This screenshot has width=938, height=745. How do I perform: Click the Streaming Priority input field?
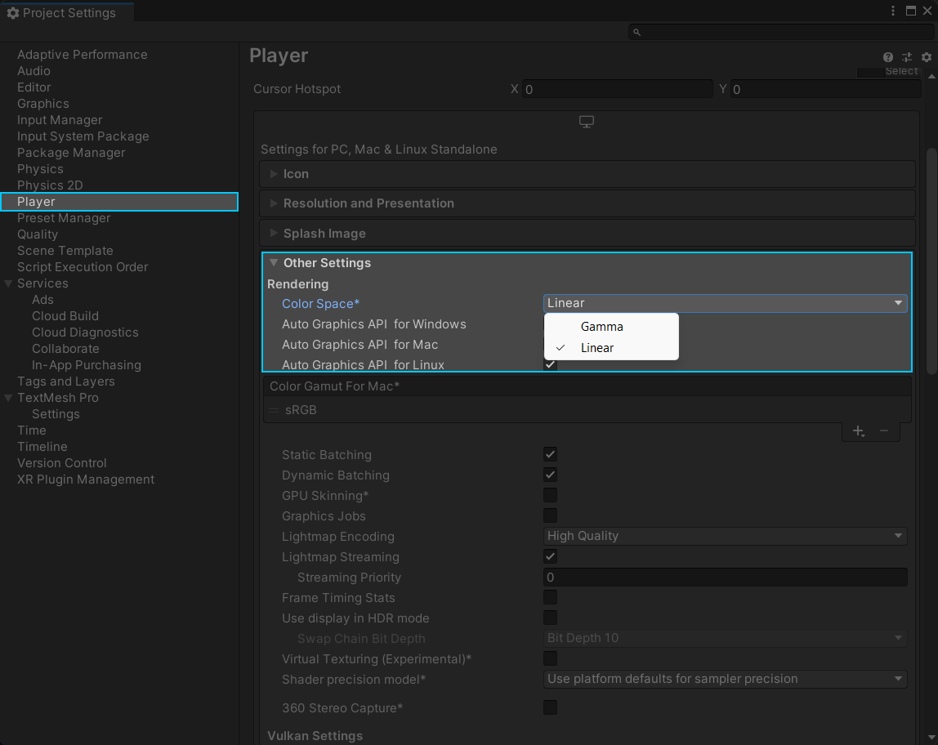(725, 577)
